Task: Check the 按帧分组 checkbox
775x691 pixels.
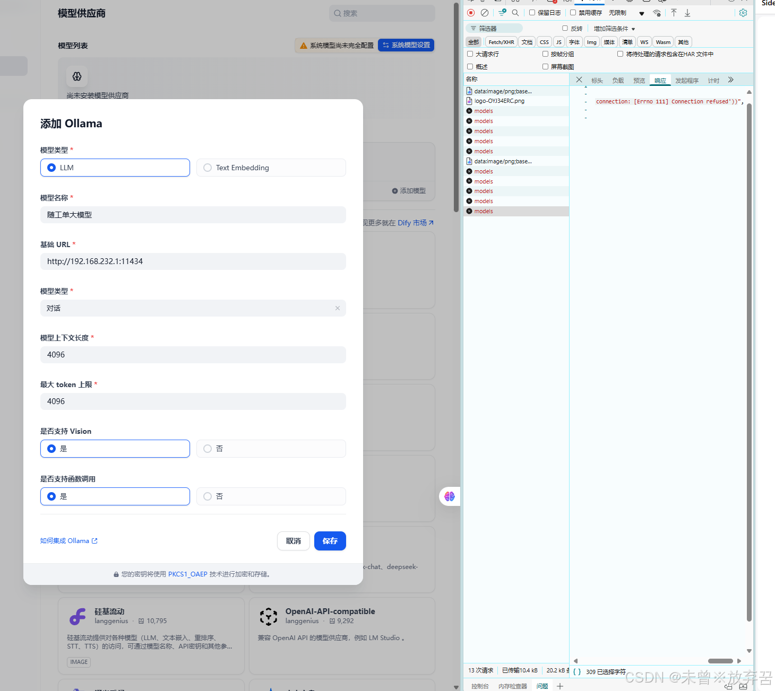Action: [x=545, y=54]
